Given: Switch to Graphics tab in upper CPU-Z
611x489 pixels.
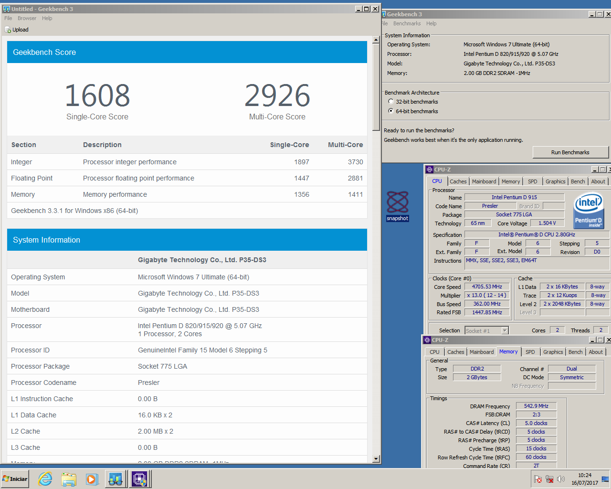Looking at the screenshot, I should (556, 181).
